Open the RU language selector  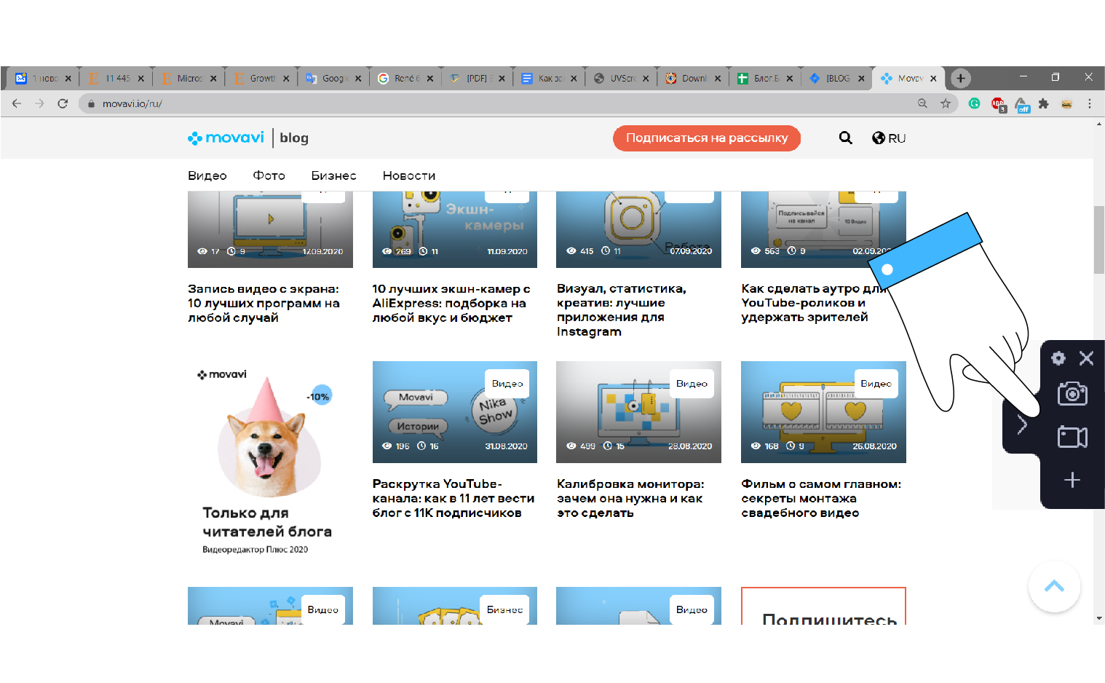click(x=889, y=138)
